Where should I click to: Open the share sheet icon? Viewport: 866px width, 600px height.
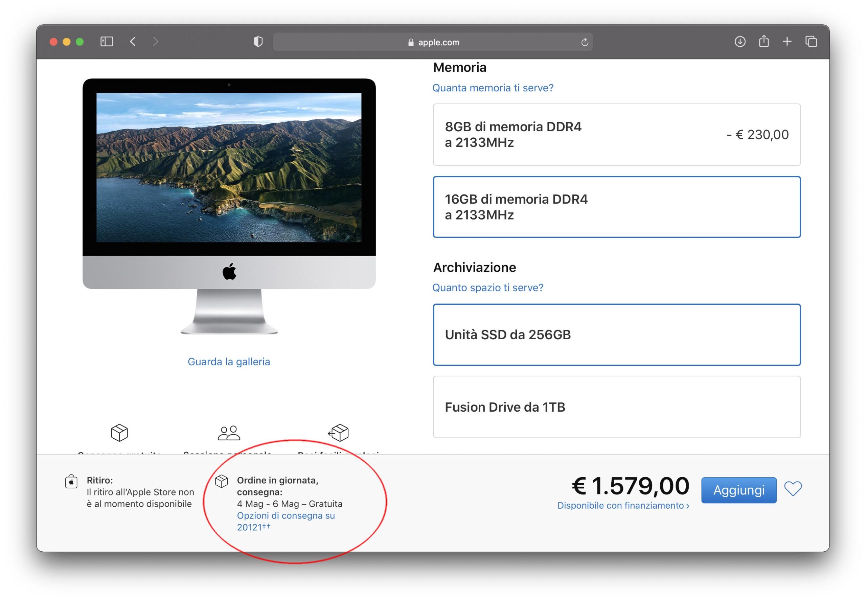coord(764,41)
